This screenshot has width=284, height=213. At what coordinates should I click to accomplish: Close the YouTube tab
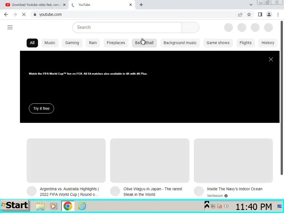coord(131,5)
